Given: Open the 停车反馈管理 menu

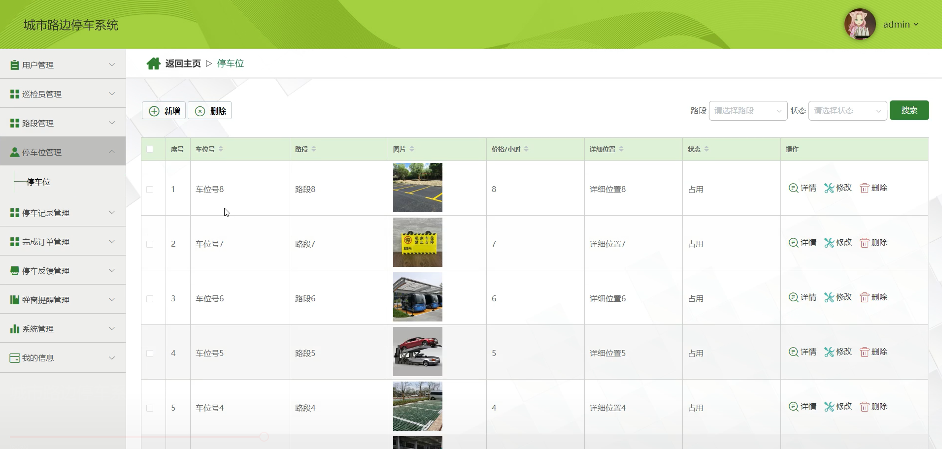Looking at the screenshot, I should point(63,271).
